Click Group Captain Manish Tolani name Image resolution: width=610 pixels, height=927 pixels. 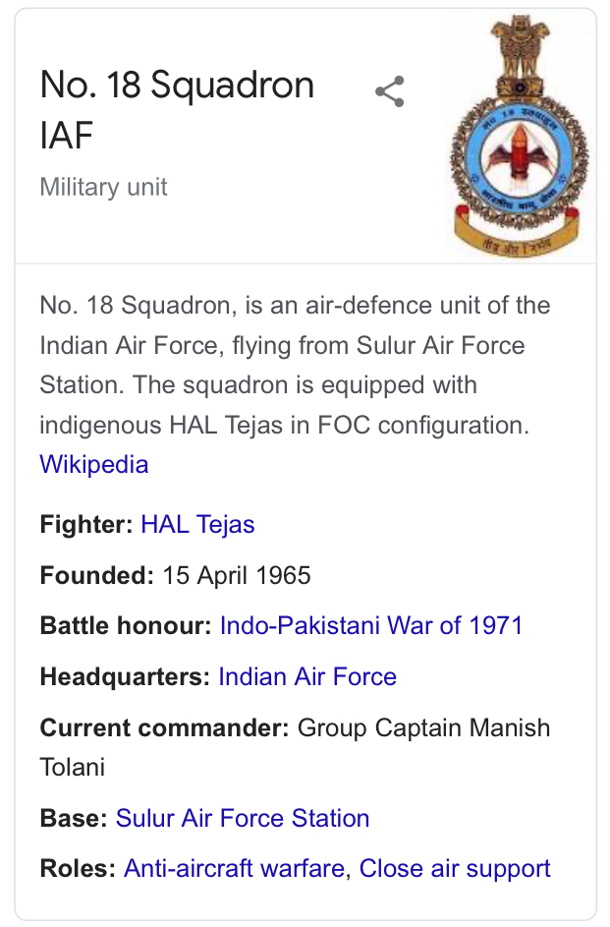click(x=295, y=747)
